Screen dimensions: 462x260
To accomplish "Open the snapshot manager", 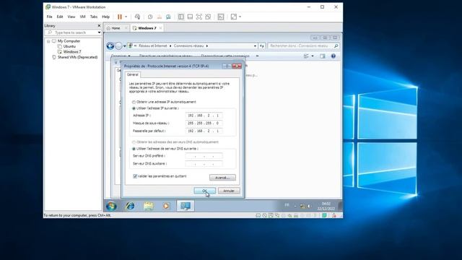I will [x=168, y=17].
